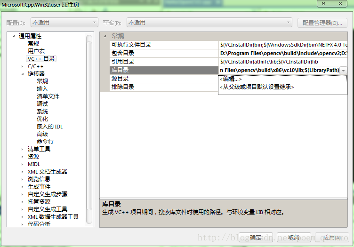The image size is (354, 247).
Task: Select 输入 under 链接器
Action: pyautogui.click(x=42, y=89)
